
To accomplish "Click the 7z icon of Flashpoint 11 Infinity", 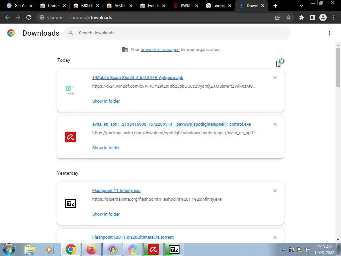I will [71, 204].
